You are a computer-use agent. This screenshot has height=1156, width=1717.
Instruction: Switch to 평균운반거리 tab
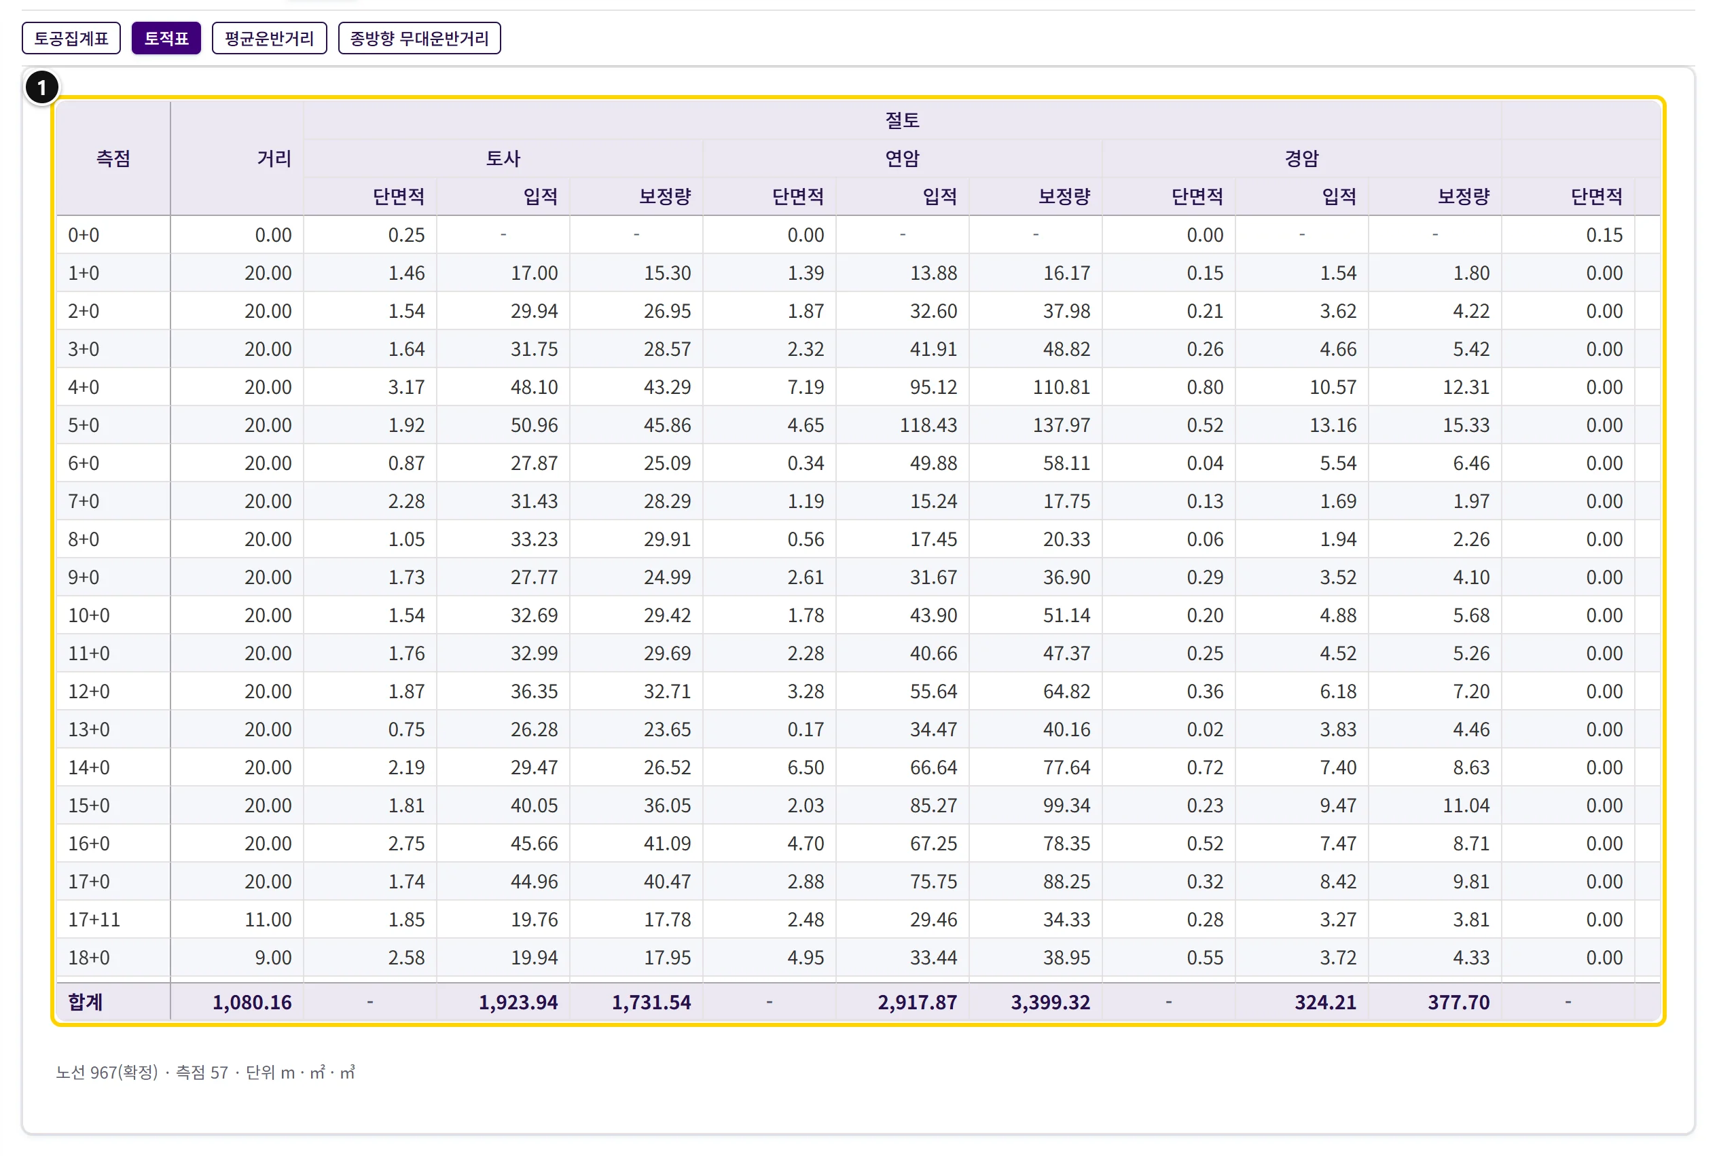pyautogui.click(x=269, y=38)
